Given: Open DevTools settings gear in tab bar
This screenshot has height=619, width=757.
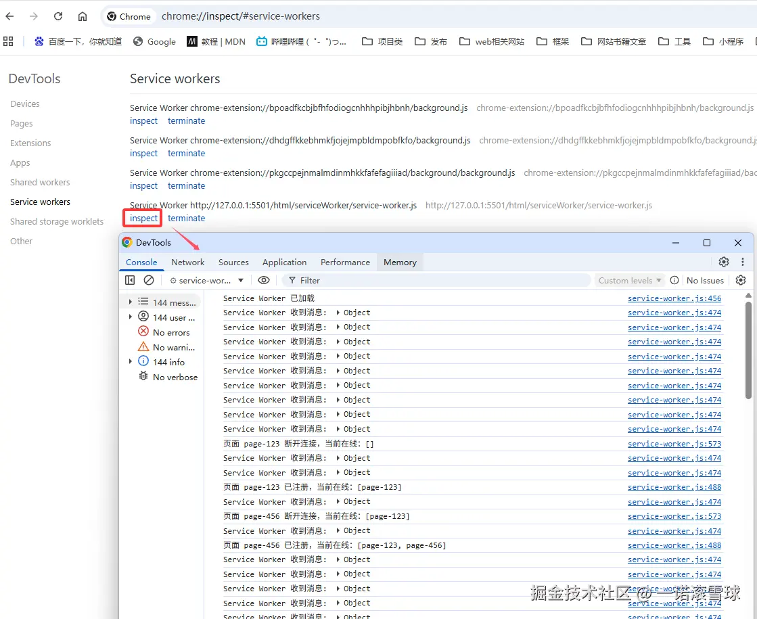Looking at the screenshot, I should pos(724,262).
